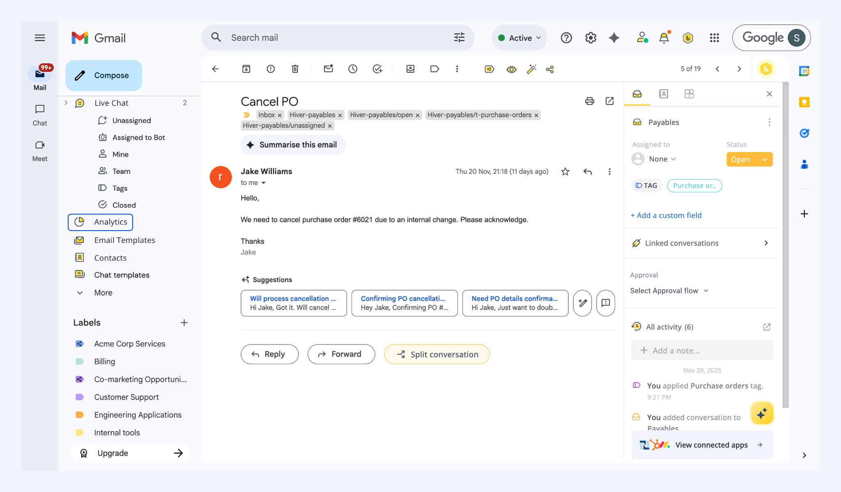
Task: Switch to the apps grid tab
Action: 689,94
